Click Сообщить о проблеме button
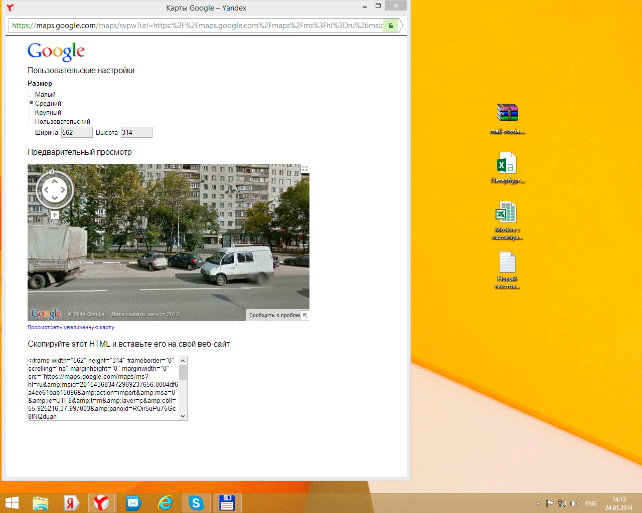642x513 pixels. point(273,315)
